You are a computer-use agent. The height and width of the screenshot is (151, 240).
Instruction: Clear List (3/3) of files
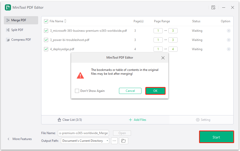click(x=70, y=120)
